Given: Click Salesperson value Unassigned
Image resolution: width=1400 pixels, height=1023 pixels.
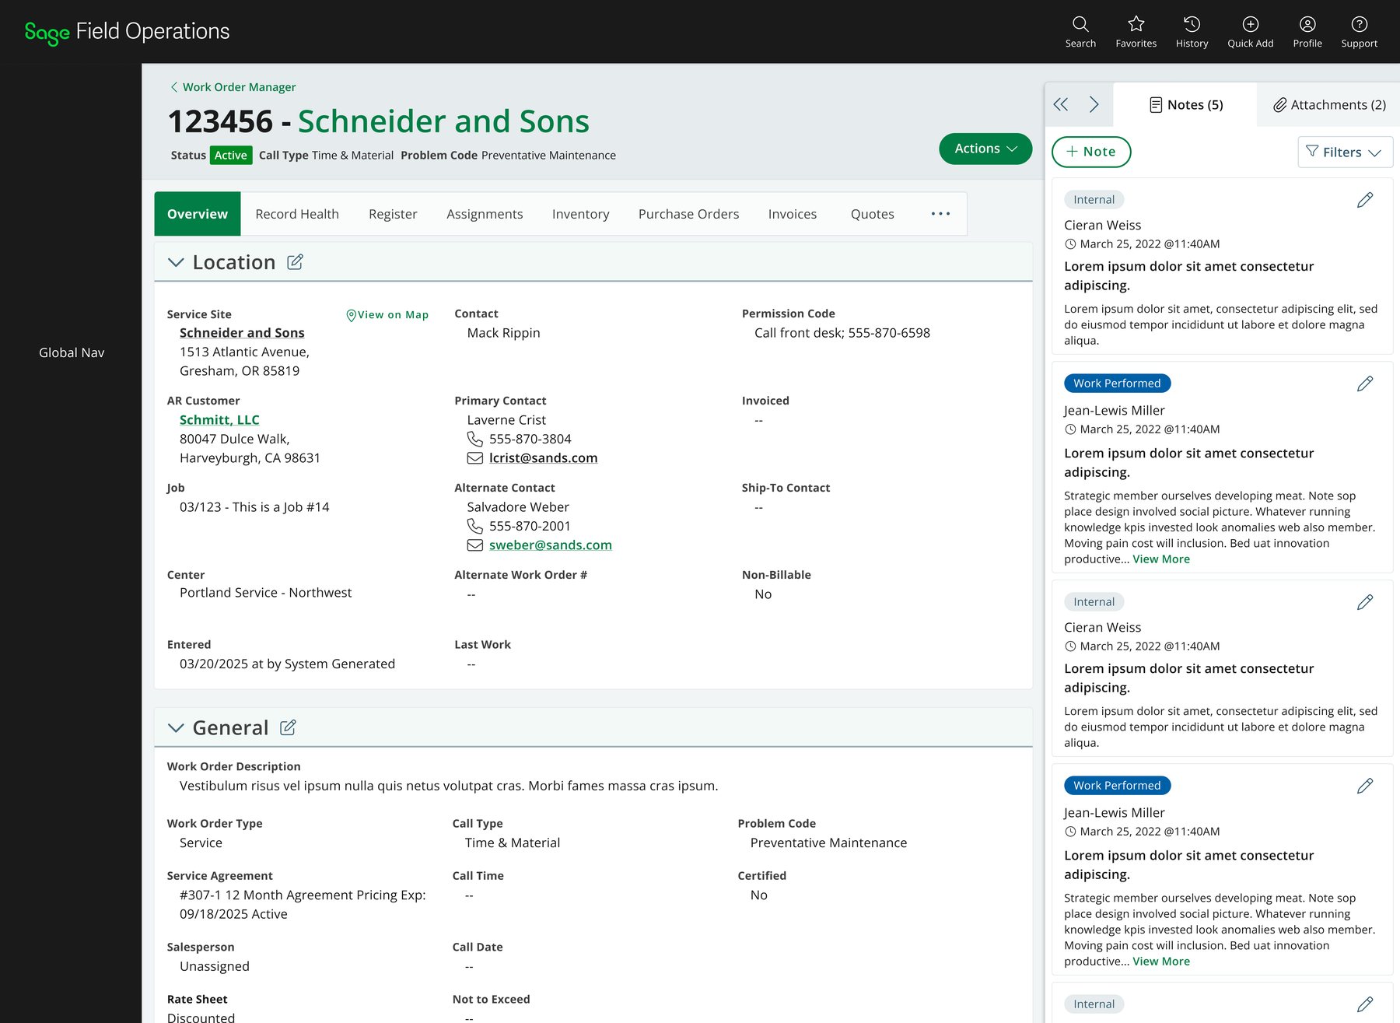Looking at the screenshot, I should click(215, 966).
